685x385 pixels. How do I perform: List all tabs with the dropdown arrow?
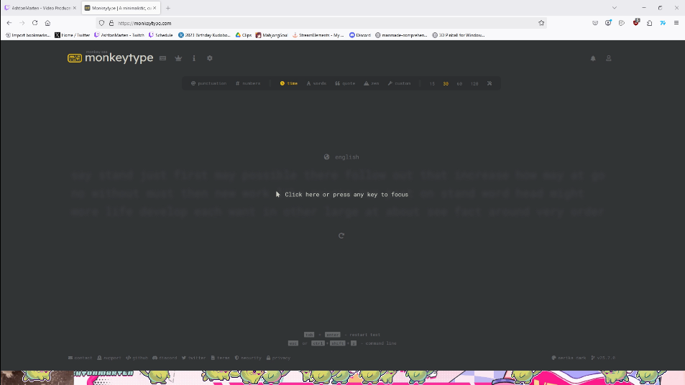coord(615,8)
